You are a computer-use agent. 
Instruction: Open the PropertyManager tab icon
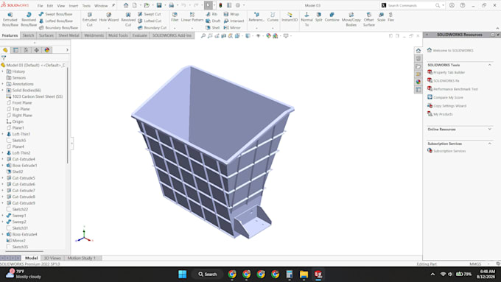click(x=15, y=50)
